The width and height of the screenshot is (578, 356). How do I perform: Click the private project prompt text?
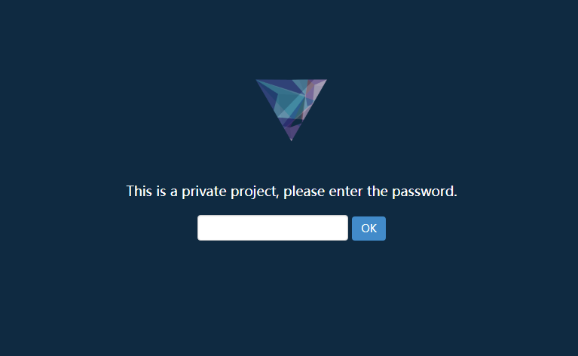click(x=292, y=192)
